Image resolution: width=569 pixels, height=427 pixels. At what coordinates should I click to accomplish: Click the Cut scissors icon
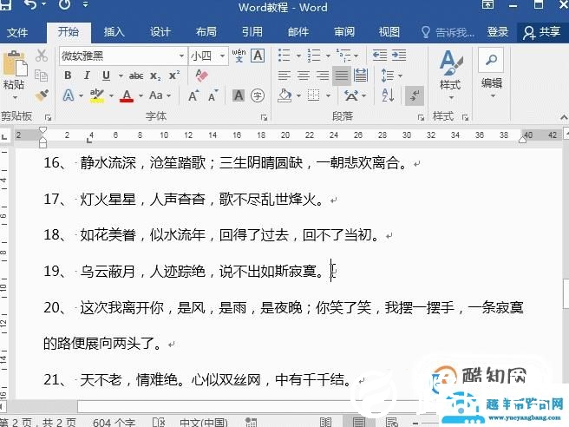[x=42, y=56]
